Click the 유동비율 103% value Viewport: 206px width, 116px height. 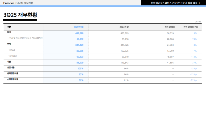[x=81, y=69]
